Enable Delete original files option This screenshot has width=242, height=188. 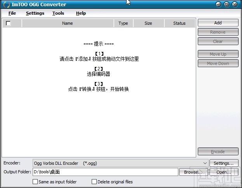tap(94, 182)
